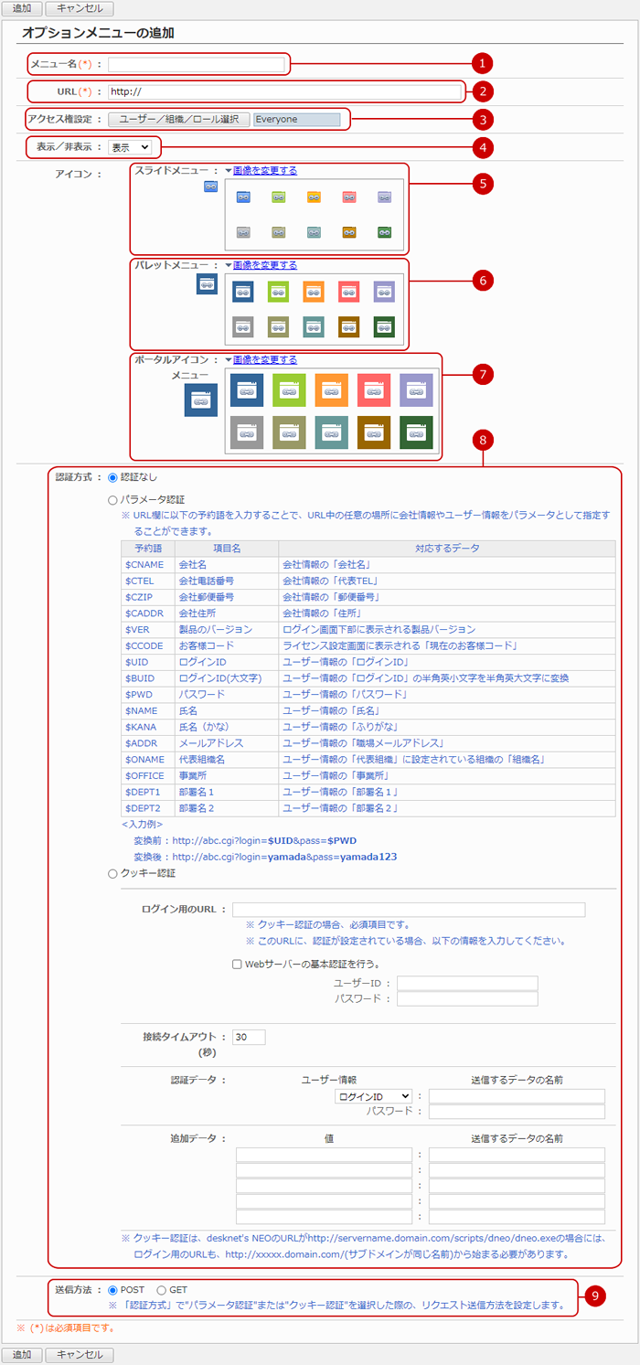Open the 表示／非表示 dropdown
The width and height of the screenshot is (640, 1365).
point(130,147)
